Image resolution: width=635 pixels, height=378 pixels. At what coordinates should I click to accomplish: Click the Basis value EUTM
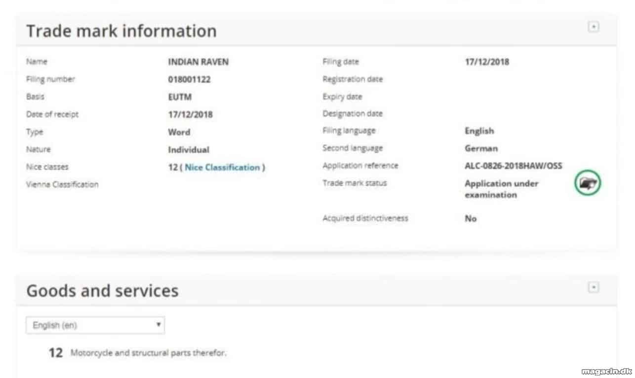tap(179, 97)
